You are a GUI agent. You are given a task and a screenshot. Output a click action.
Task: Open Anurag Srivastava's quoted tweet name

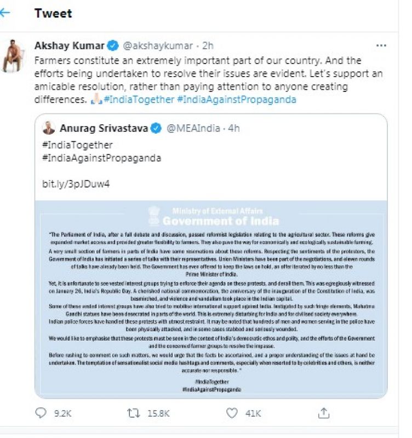(x=102, y=129)
